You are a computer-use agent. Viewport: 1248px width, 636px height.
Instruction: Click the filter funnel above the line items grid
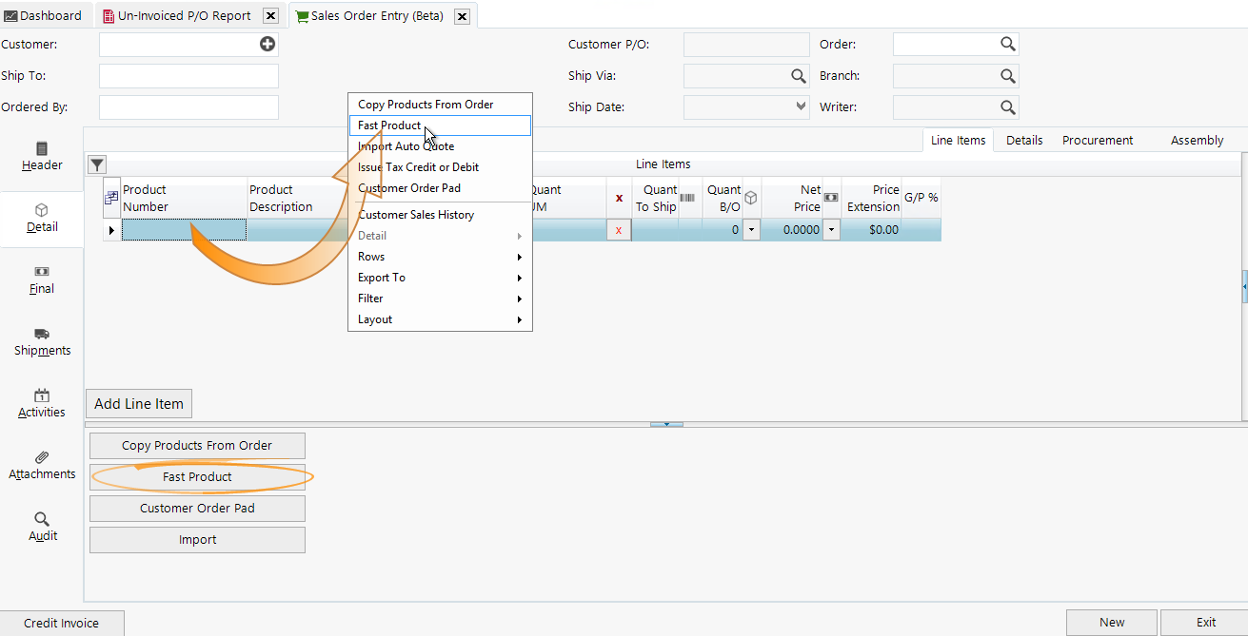pyautogui.click(x=96, y=164)
